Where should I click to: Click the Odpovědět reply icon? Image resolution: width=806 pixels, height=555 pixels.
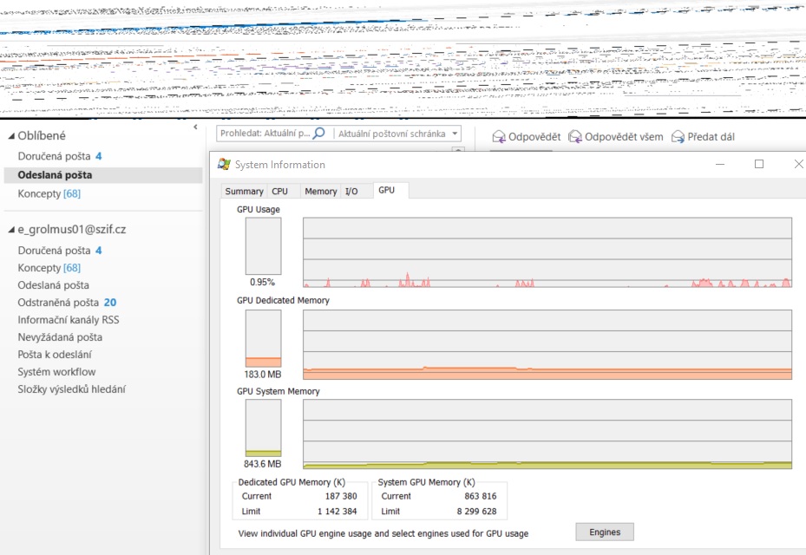click(499, 137)
